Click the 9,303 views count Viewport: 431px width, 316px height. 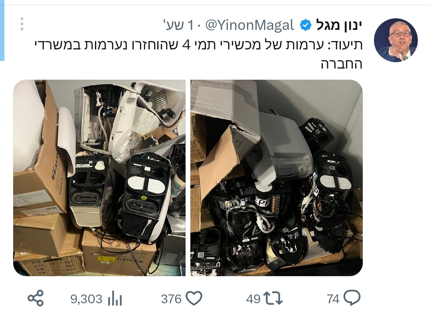tap(86, 299)
